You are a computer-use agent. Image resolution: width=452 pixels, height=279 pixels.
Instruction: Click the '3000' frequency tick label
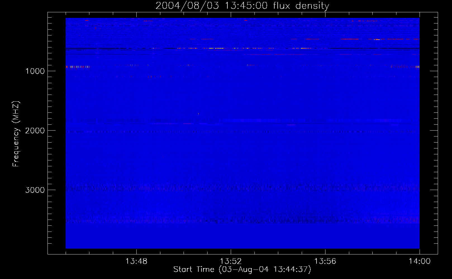(x=35, y=190)
